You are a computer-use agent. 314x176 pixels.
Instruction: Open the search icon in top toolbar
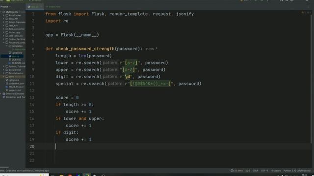click(x=287, y=0)
